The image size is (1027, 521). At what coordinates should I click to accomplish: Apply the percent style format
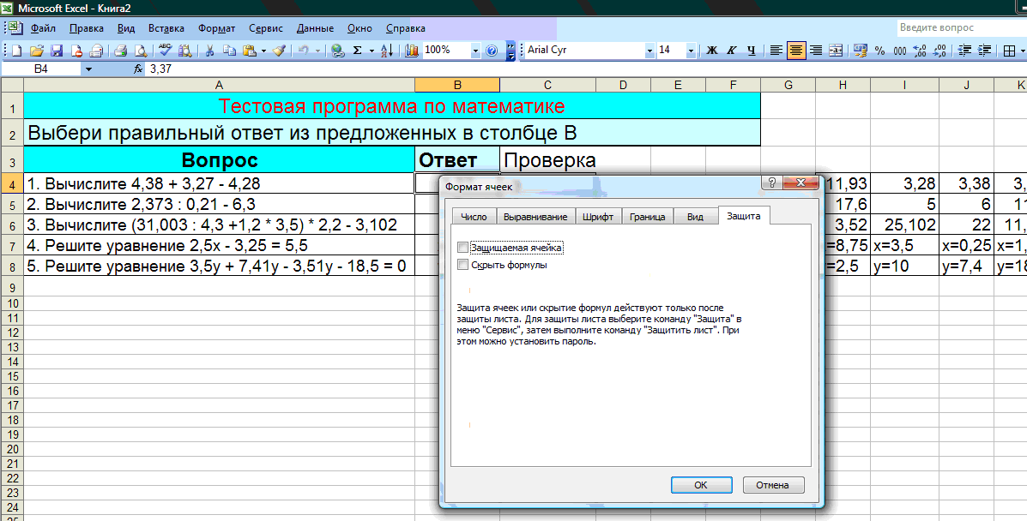[x=879, y=51]
